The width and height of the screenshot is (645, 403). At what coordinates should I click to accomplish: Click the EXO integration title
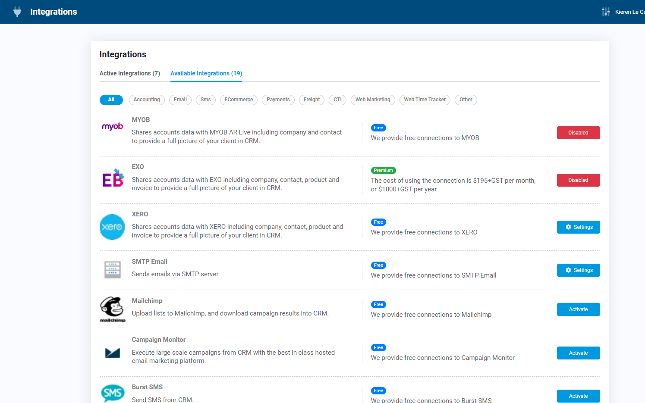pos(138,167)
